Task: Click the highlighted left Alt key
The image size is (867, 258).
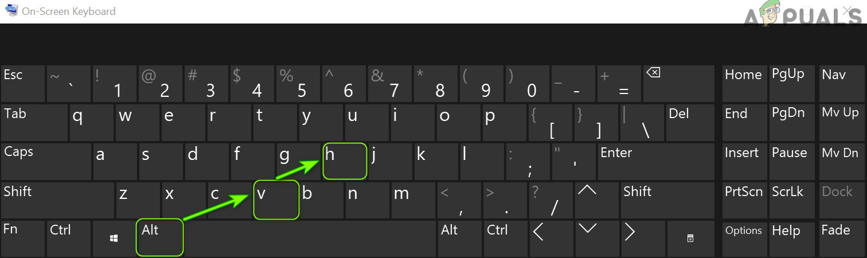Action: [160, 237]
